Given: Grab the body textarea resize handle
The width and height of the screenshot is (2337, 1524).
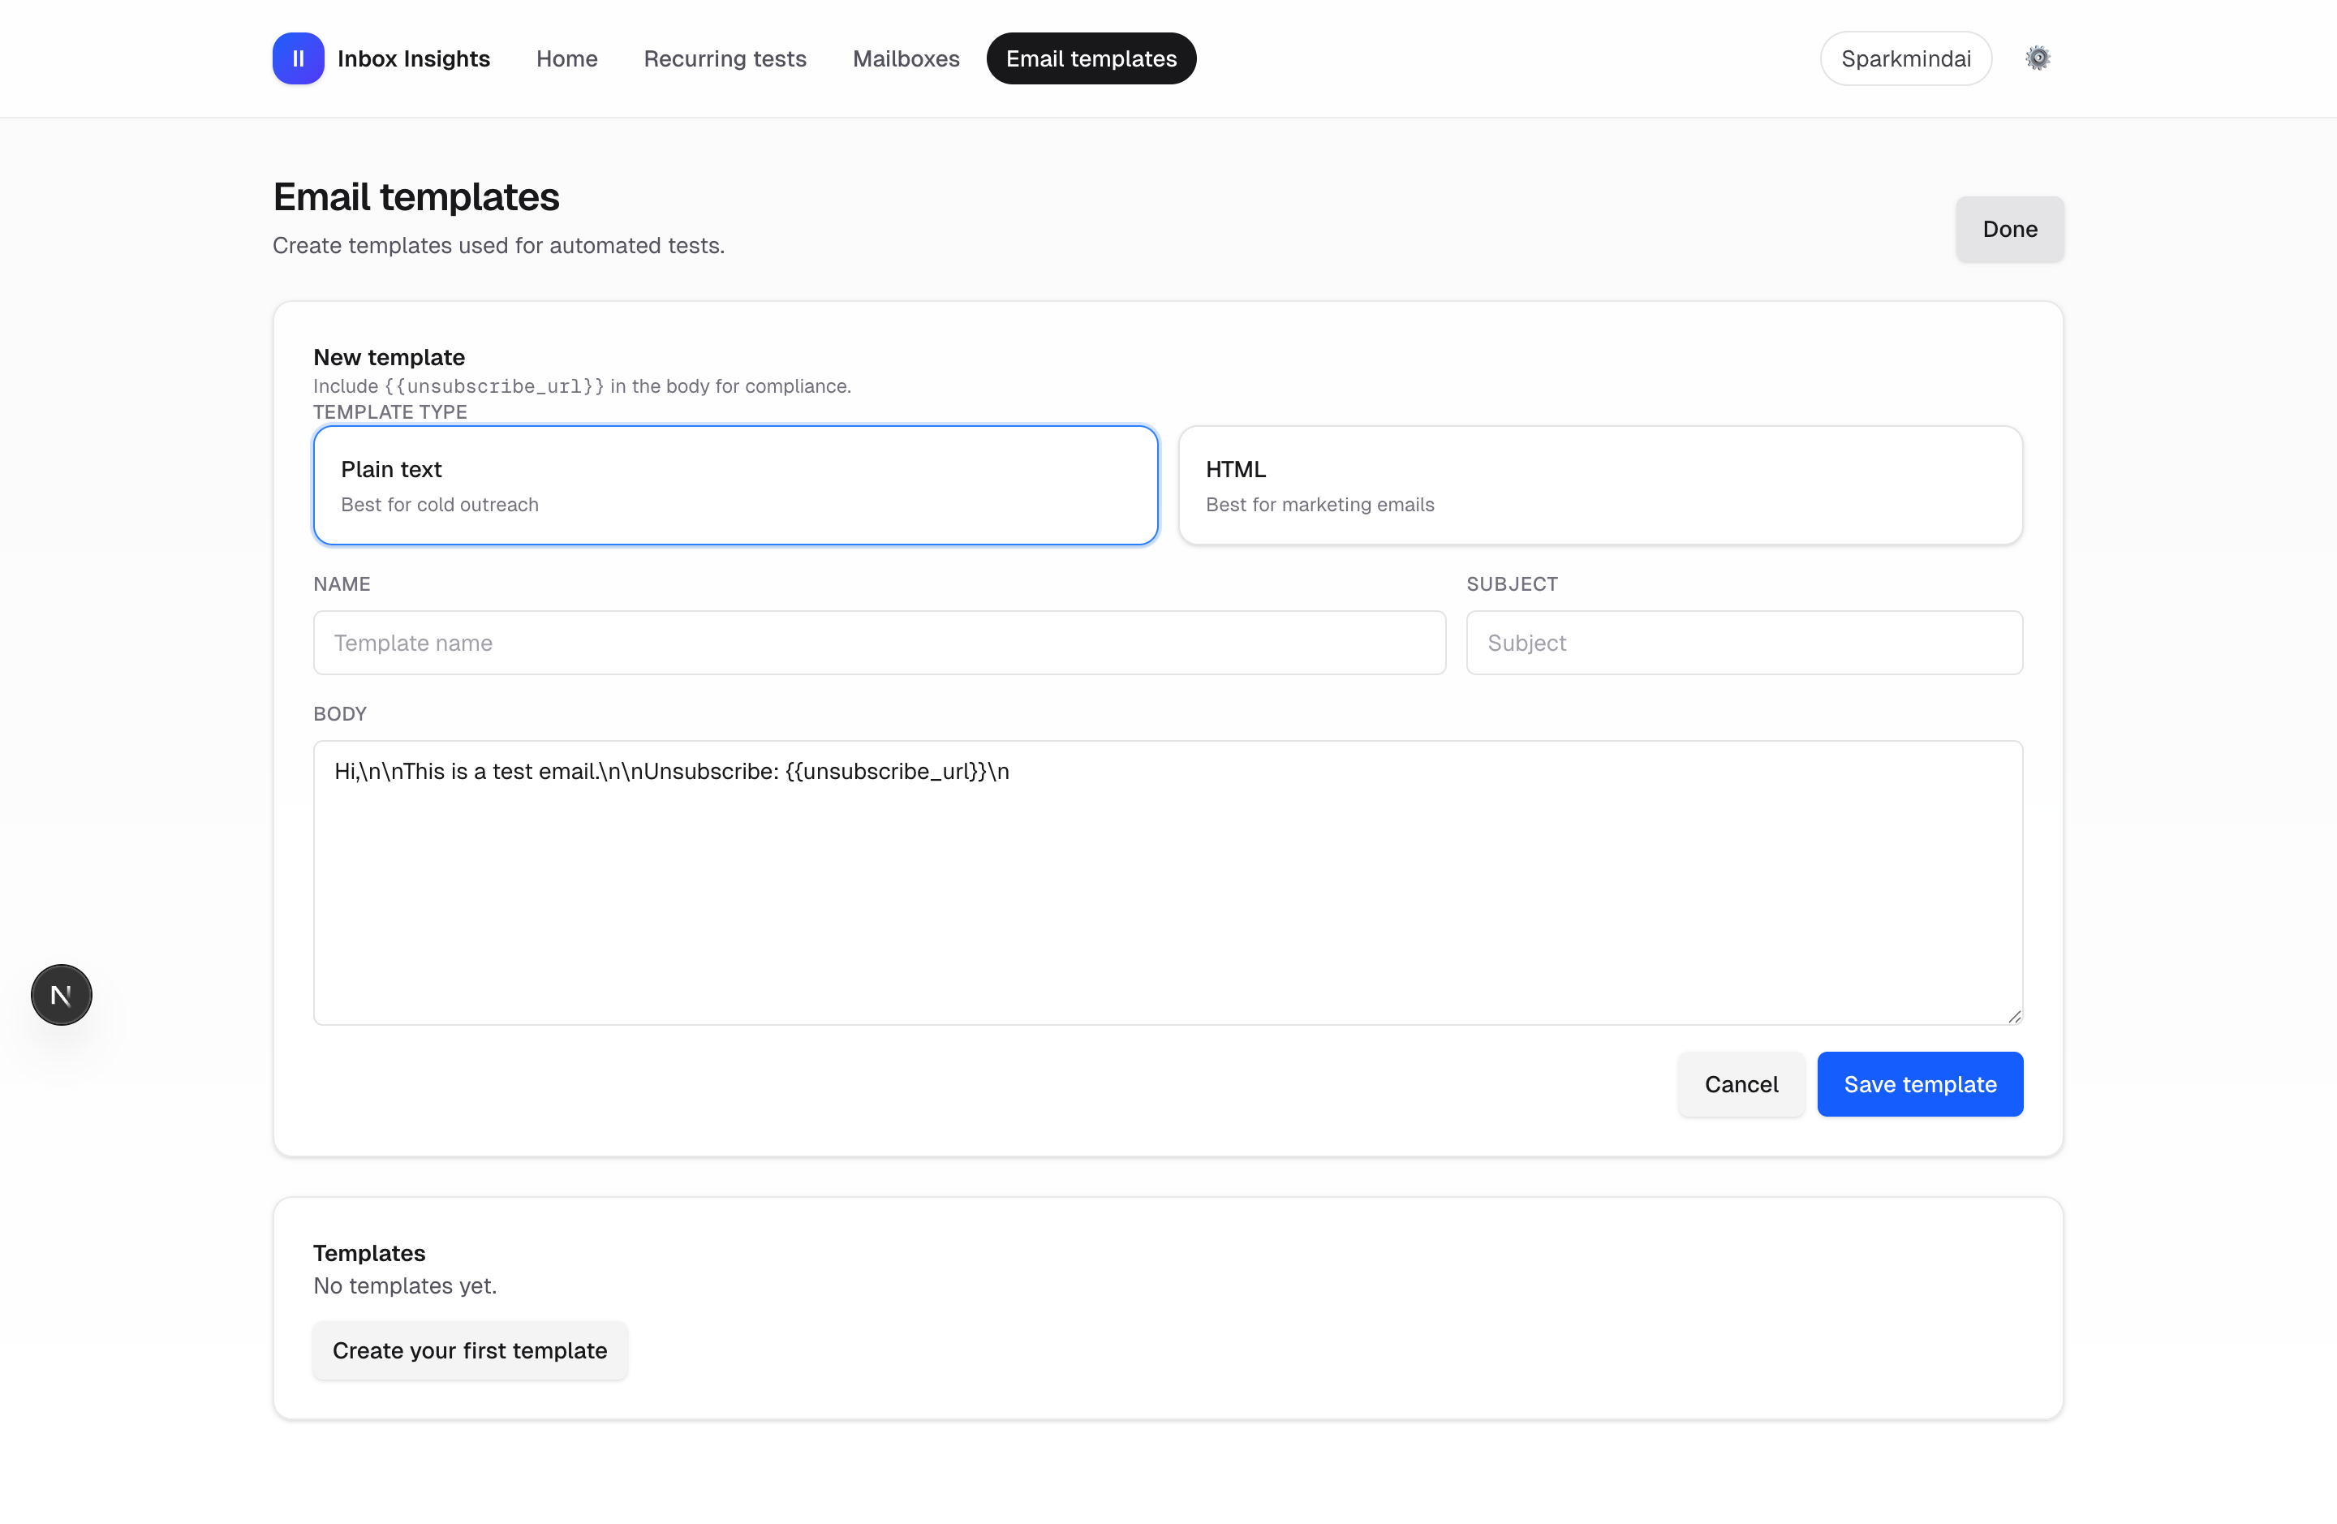Looking at the screenshot, I should pyautogui.click(x=2014, y=1016).
